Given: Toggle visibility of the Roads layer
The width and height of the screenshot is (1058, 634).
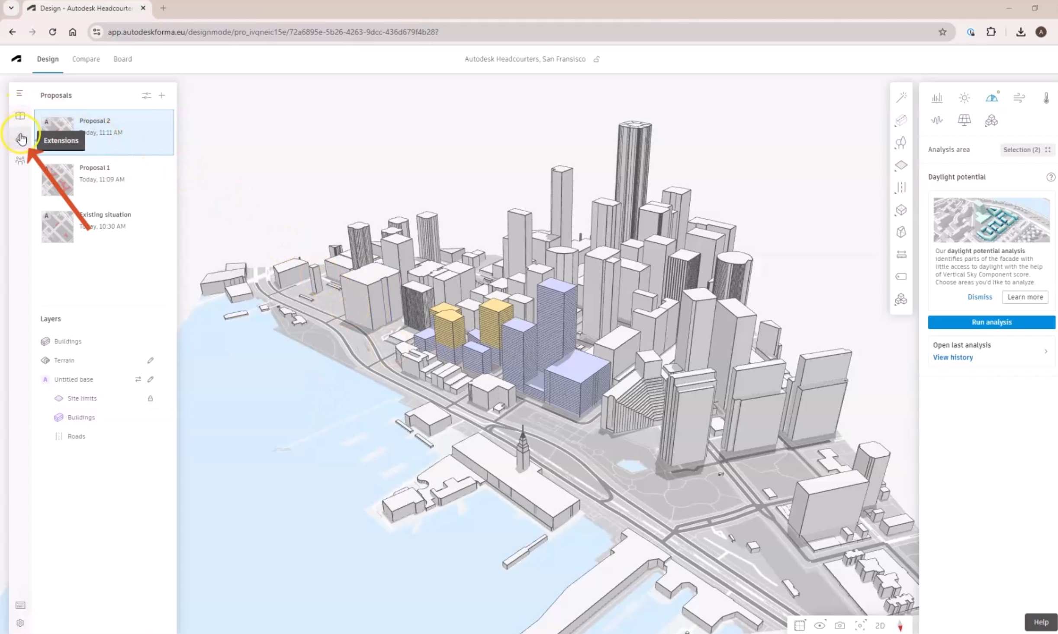Looking at the screenshot, I should [59, 436].
